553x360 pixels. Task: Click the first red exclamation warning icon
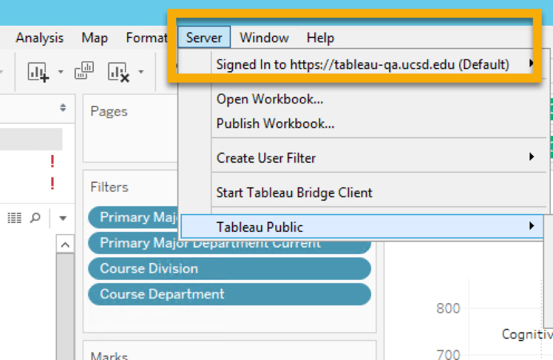pyautogui.click(x=52, y=162)
